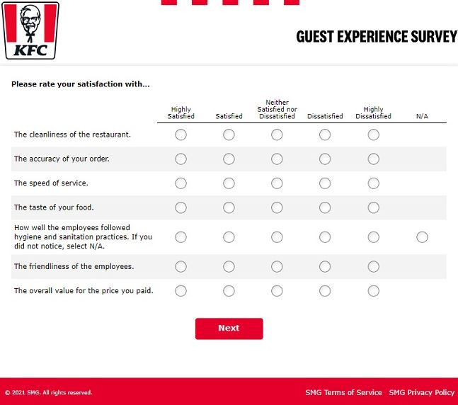Open the SMG Terms of Service link

coord(343,392)
